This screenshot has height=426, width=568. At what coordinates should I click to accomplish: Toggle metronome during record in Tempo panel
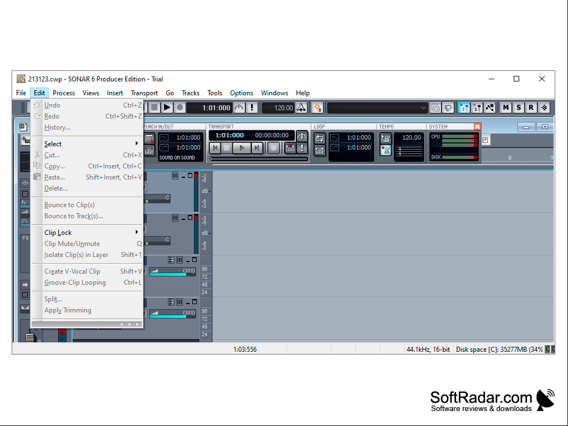(x=386, y=150)
